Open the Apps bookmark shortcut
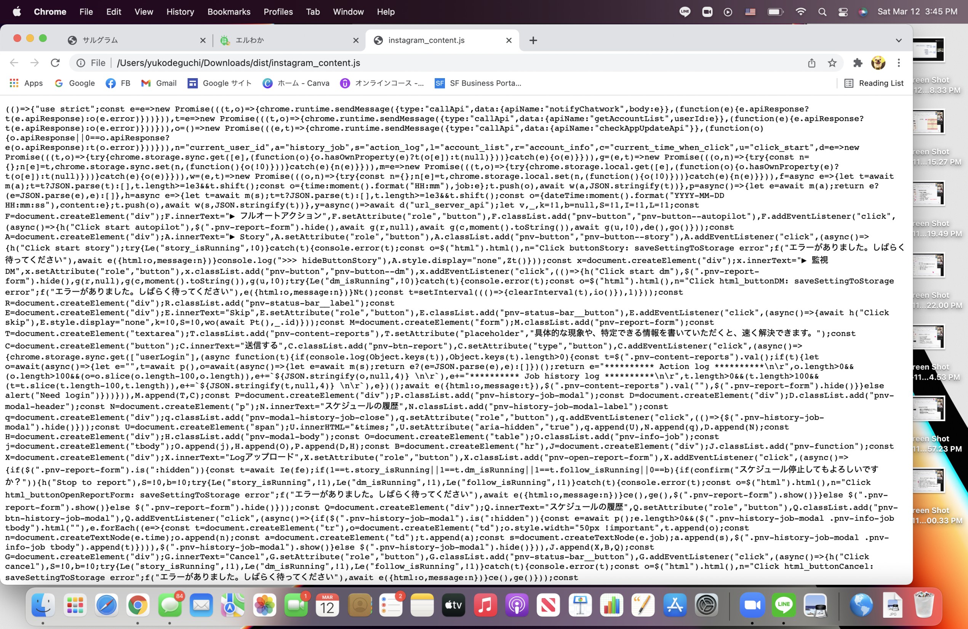 26,83
